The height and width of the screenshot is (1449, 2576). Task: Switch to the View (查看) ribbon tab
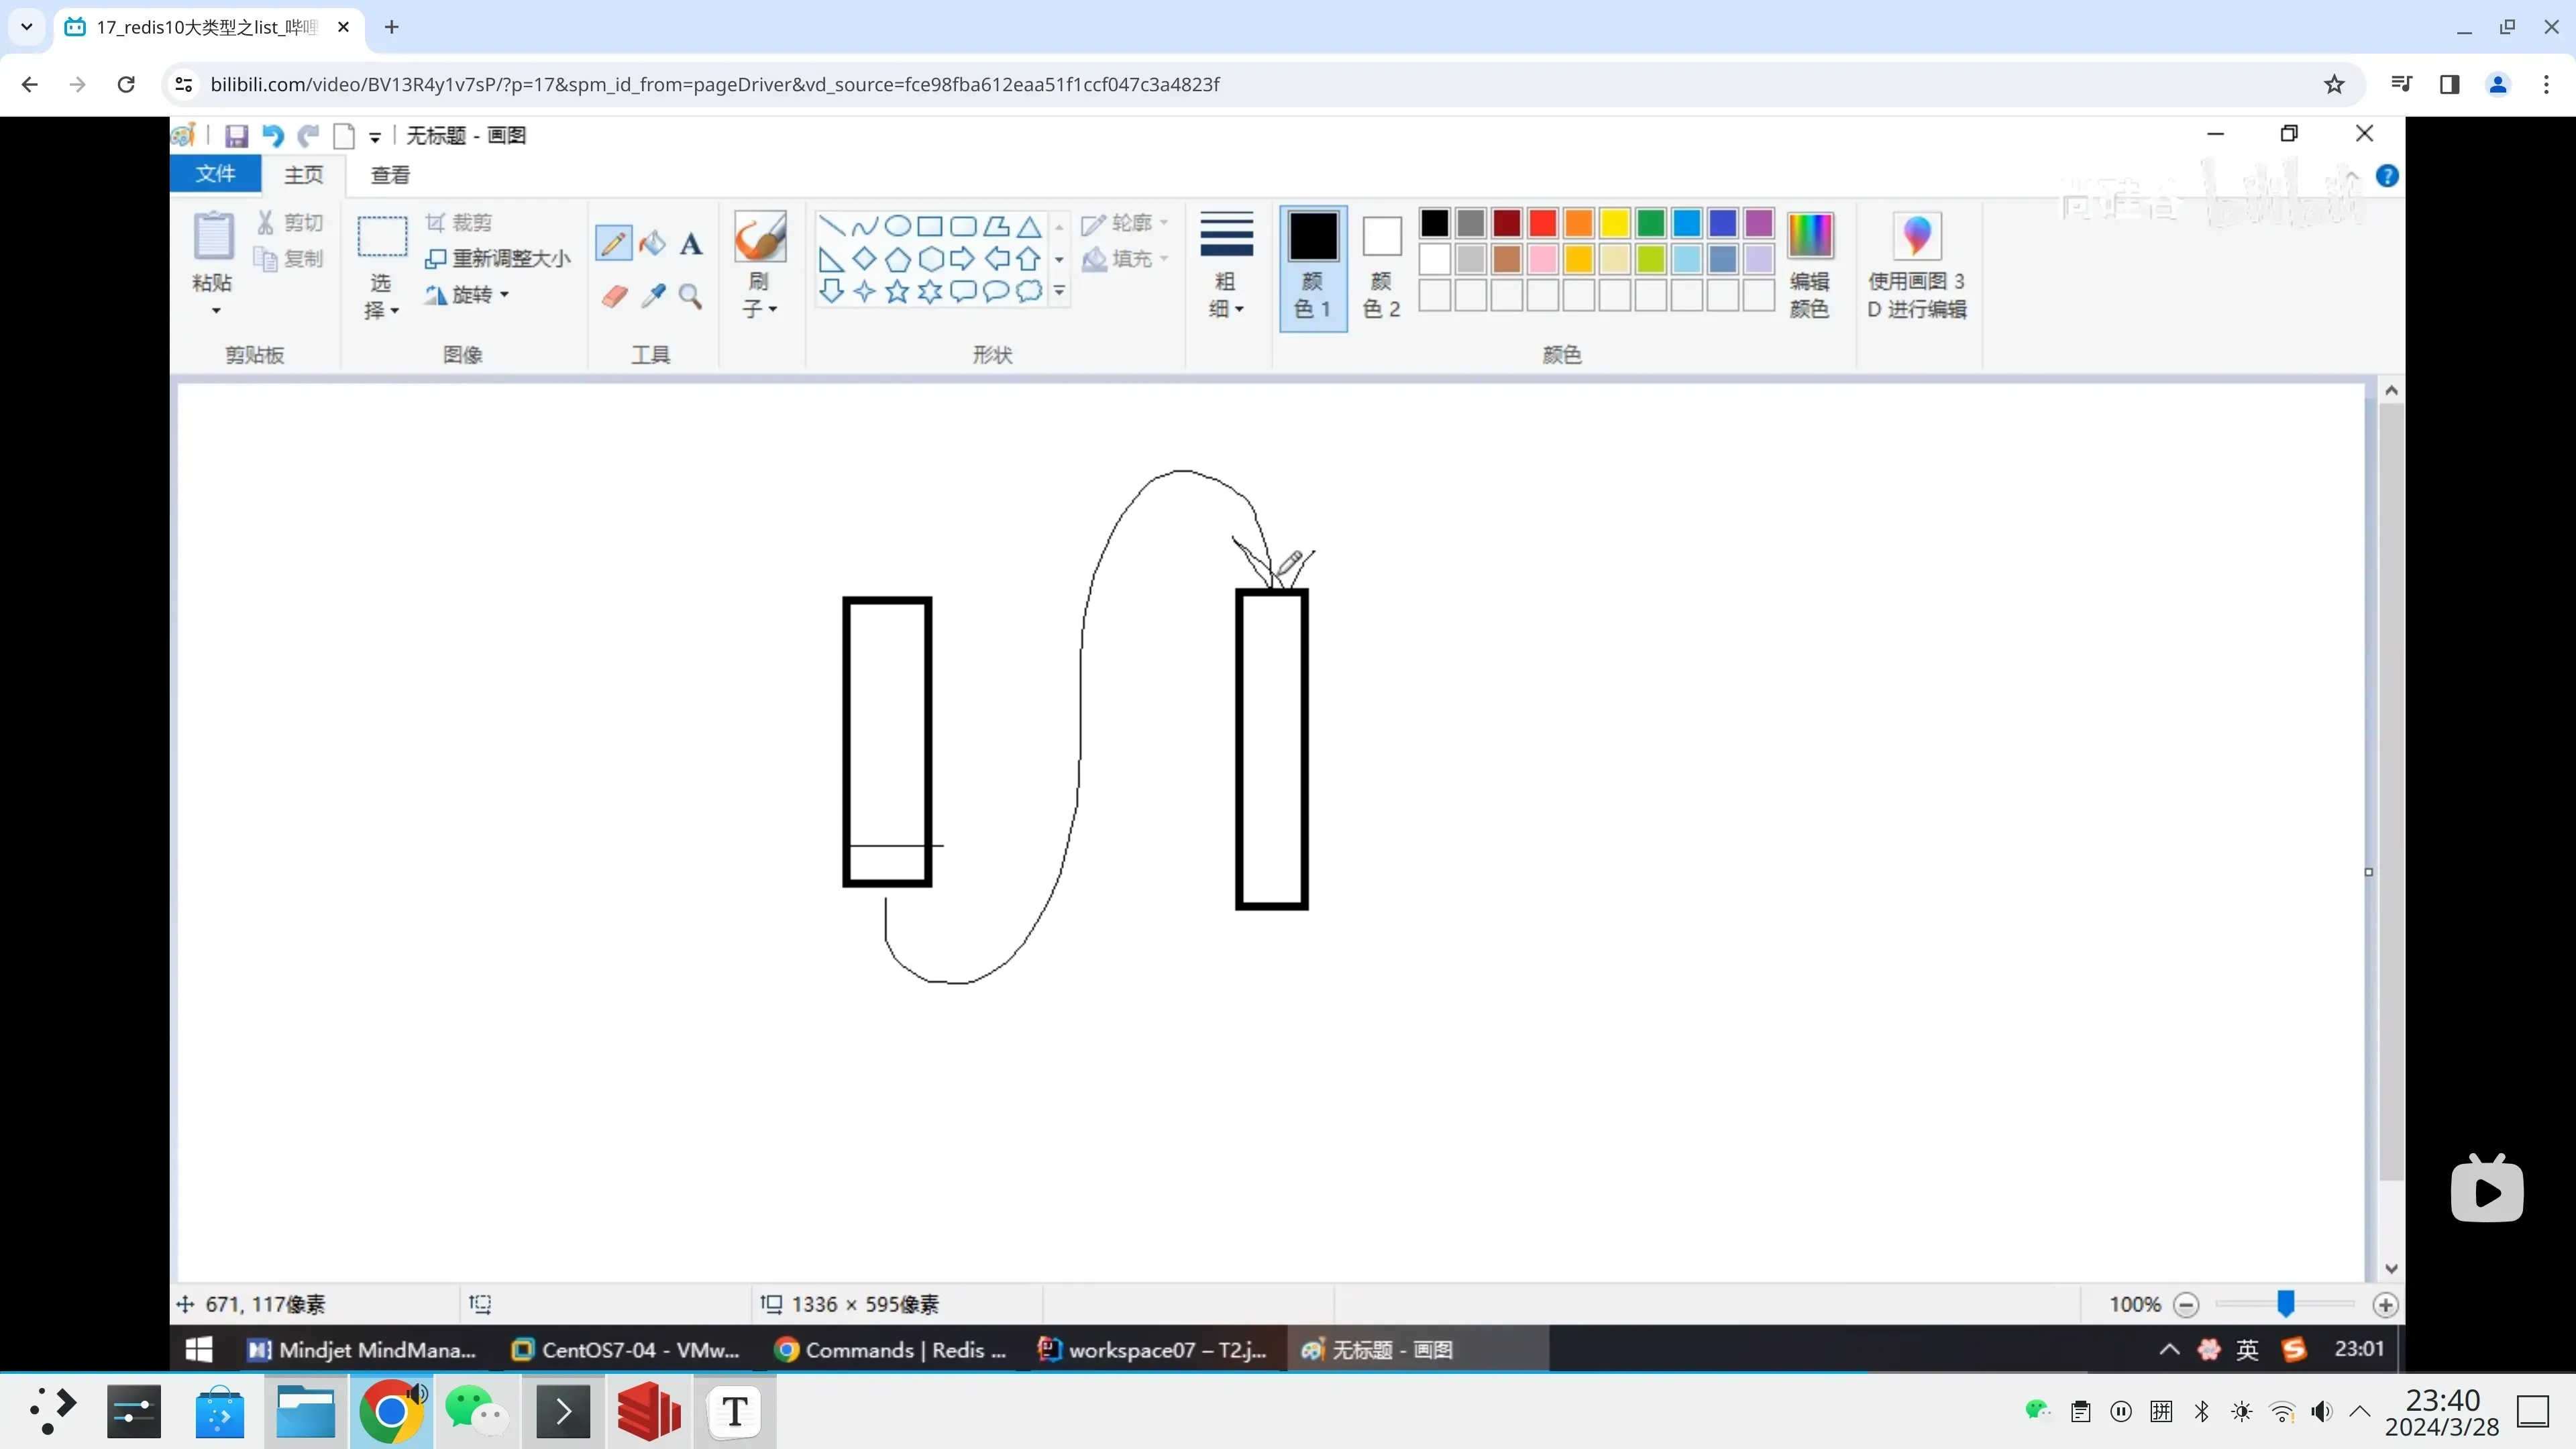(390, 175)
